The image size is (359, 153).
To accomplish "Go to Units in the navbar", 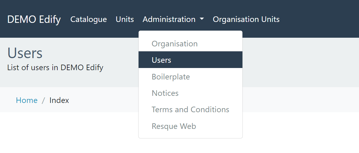I will 125,19.
